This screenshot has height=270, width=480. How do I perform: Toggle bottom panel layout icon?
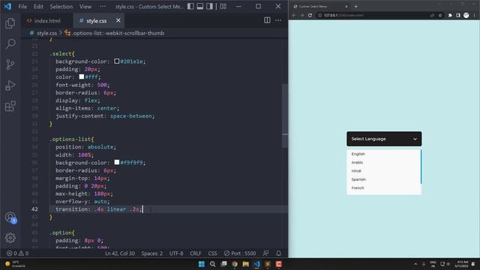pyautogui.click(x=200, y=6)
